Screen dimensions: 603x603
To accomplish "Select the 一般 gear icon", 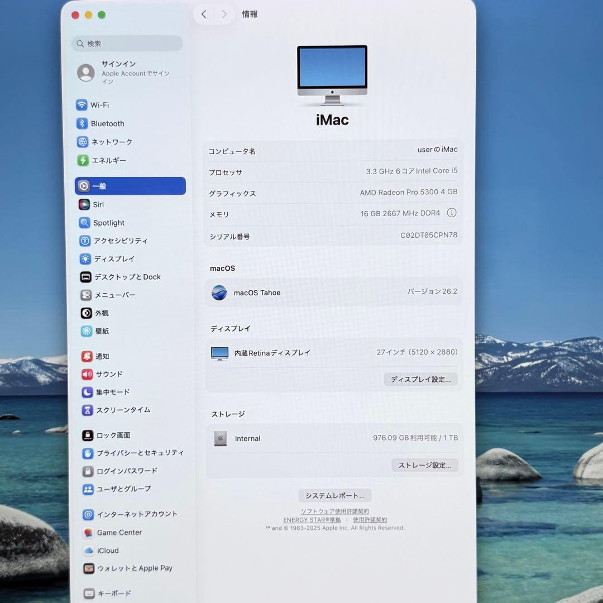I will tap(84, 186).
